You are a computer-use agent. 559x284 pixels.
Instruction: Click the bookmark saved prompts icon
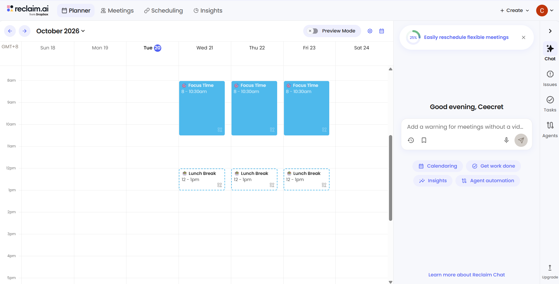click(x=424, y=140)
